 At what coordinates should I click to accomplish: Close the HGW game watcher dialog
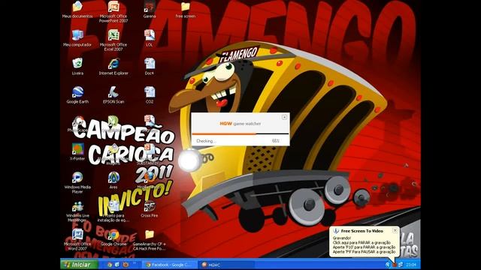(x=284, y=117)
